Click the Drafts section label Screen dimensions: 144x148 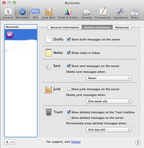(58, 39)
